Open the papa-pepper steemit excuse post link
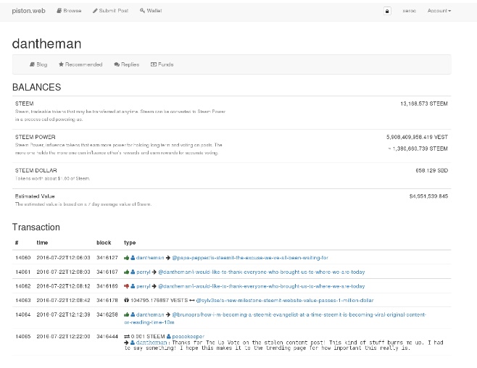Image resolution: width=477 pixels, height=368 pixels. coord(250,258)
